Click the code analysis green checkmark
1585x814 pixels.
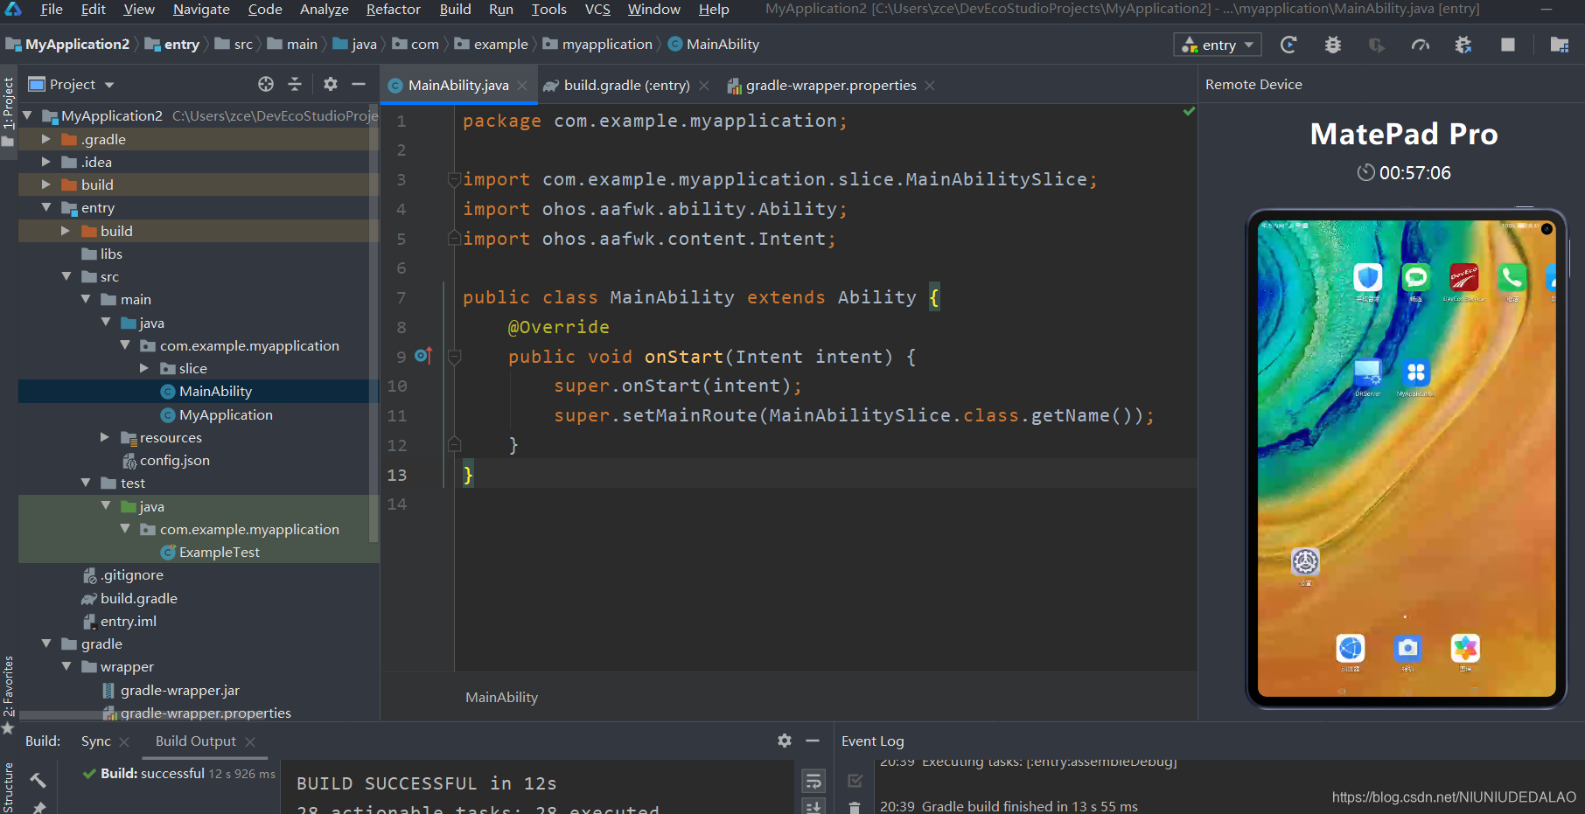click(x=1189, y=111)
